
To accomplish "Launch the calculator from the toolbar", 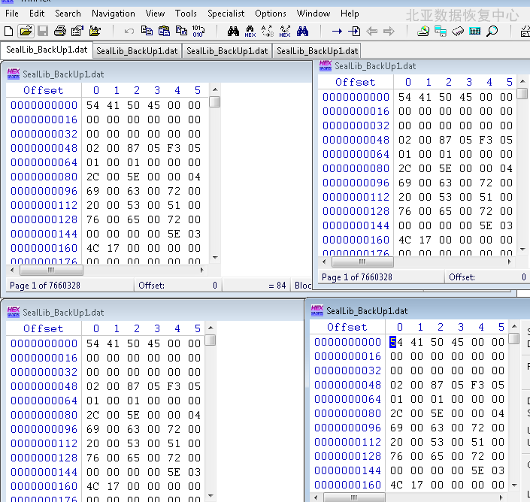I will (x=475, y=32).
